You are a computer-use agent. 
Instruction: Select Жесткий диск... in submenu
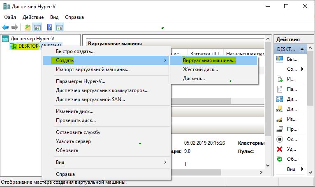213,69
